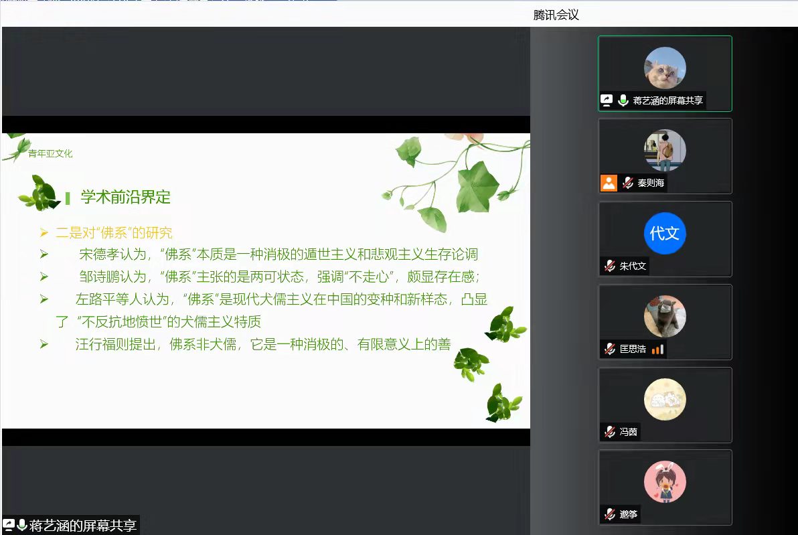Click the muted microphone icon beside 邈筝
The image size is (798, 535).
pos(609,514)
